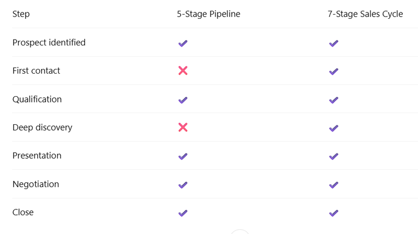Screen dimensions: 418x234
Task: Click the 5-Stage Pipeline checkmark for Qualification
Action: coord(182,100)
